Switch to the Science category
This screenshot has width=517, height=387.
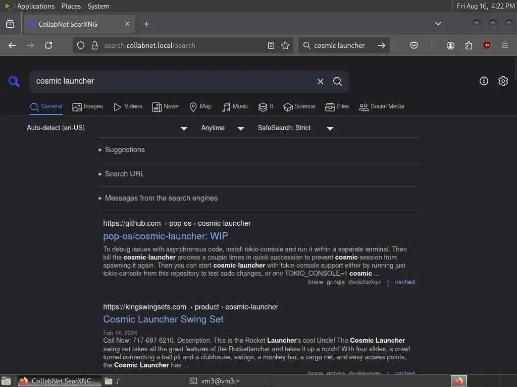(299, 107)
